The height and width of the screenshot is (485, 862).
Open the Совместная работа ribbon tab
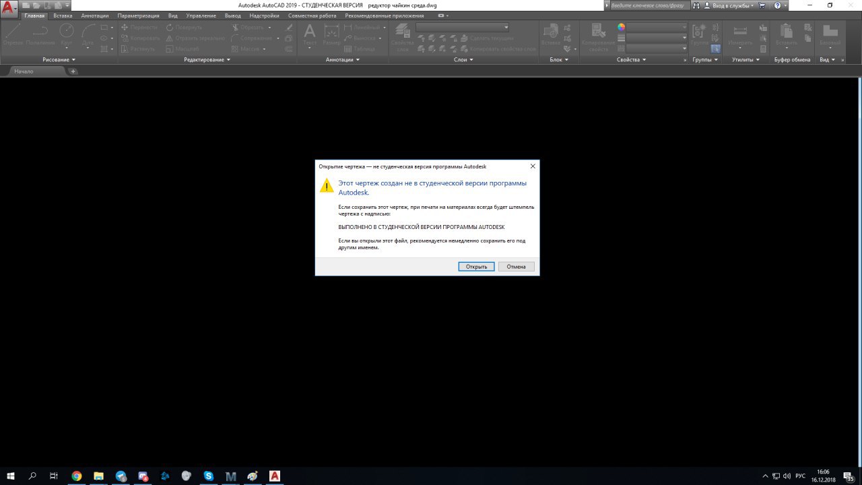pyautogui.click(x=312, y=15)
